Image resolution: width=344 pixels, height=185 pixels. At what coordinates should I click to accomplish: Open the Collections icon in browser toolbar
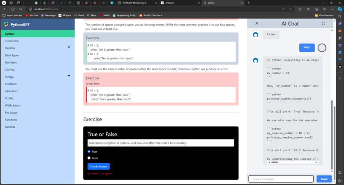coord(316,9)
